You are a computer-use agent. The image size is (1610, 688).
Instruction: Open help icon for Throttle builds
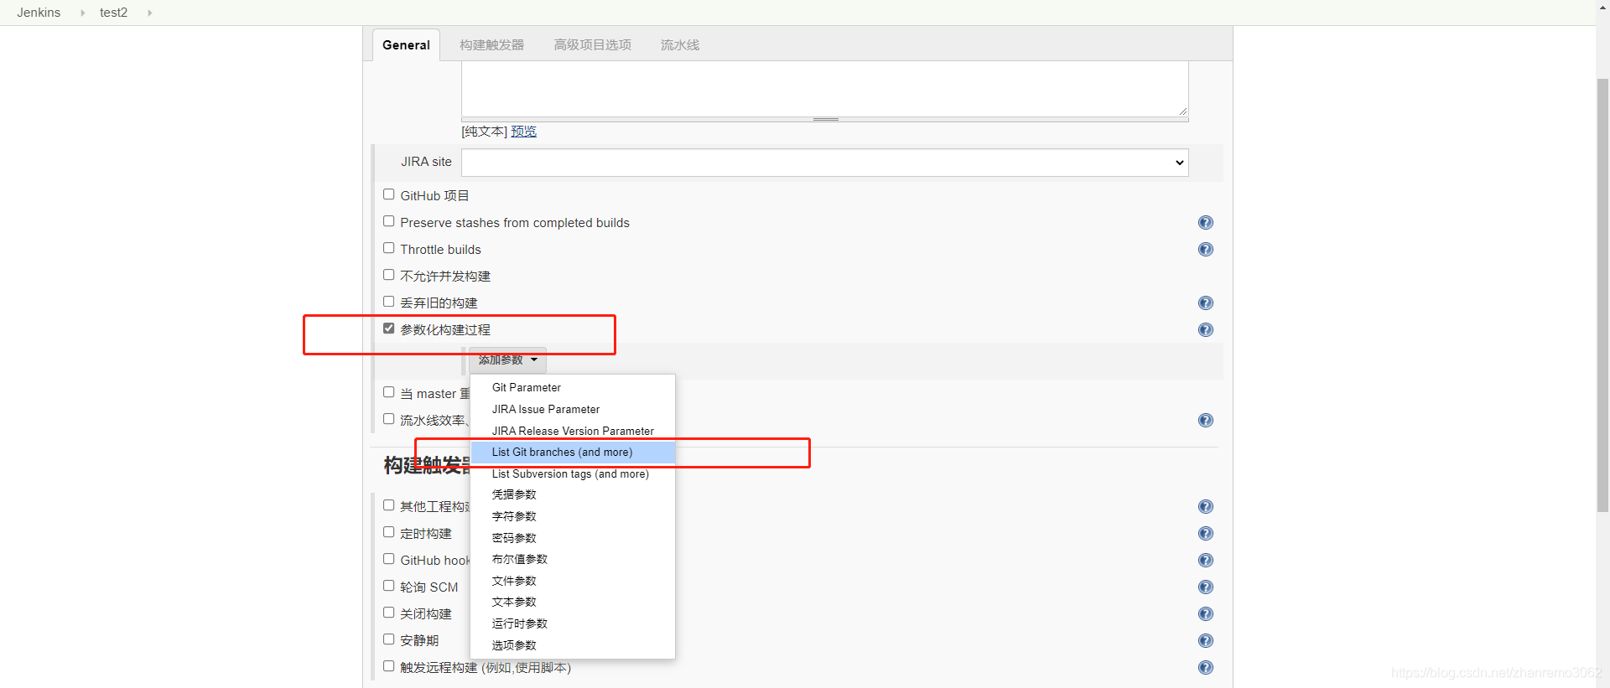[1205, 249]
